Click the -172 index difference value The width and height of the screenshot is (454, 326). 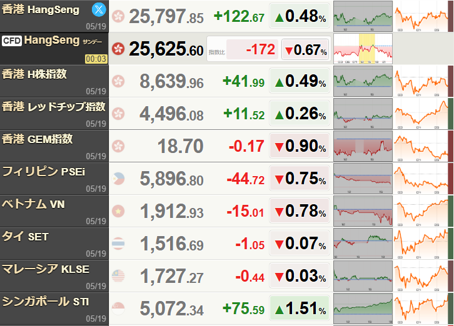(x=261, y=49)
